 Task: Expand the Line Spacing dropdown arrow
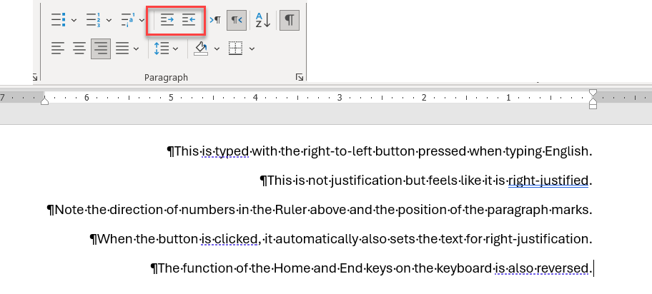[x=175, y=49]
